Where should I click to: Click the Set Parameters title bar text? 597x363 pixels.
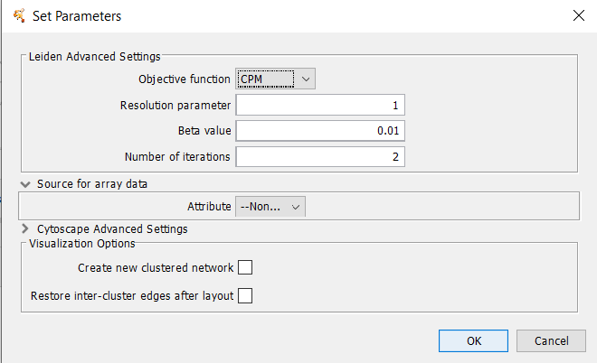tap(77, 16)
